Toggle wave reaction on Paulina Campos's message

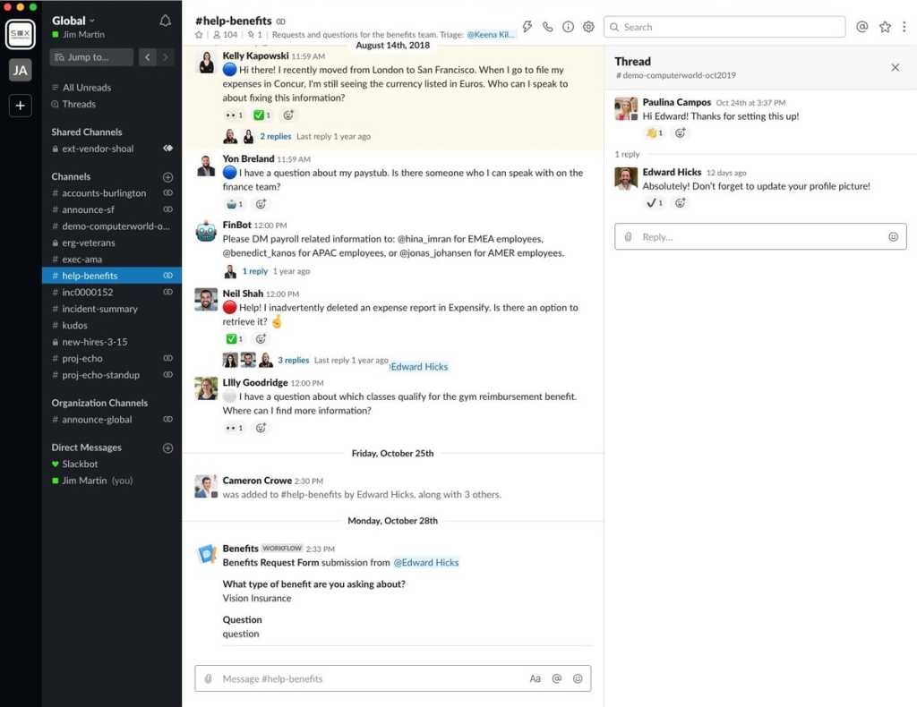click(655, 133)
